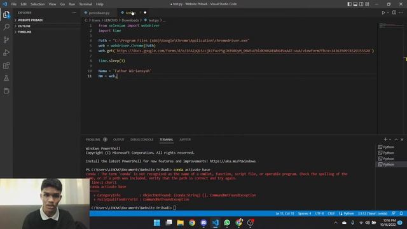Expand the WEBSITE PRIBADI folder section
Image resolution: width=407 pixels, height=229 pixels.
pos(46,20)
